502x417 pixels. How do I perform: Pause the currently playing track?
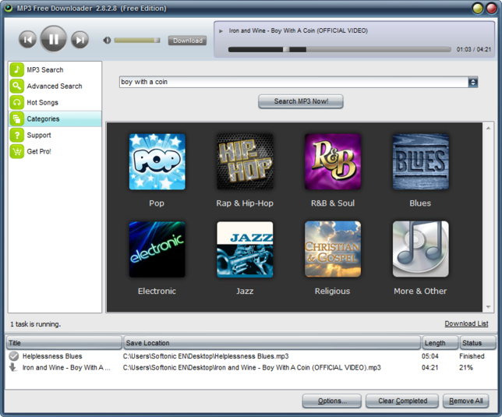click(x=54, y=39)
